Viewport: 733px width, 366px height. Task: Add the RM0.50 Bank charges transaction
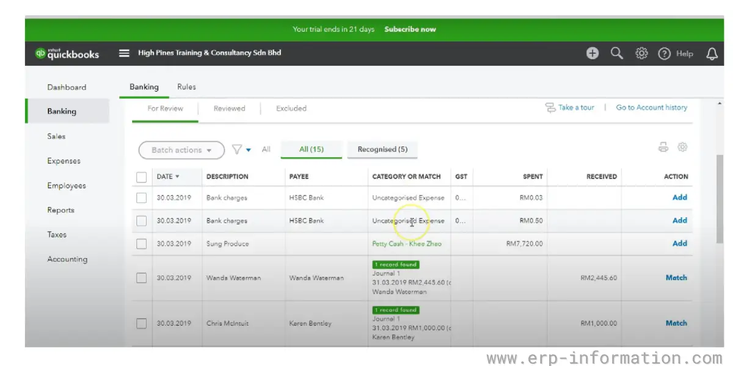[x=680, y=220]
